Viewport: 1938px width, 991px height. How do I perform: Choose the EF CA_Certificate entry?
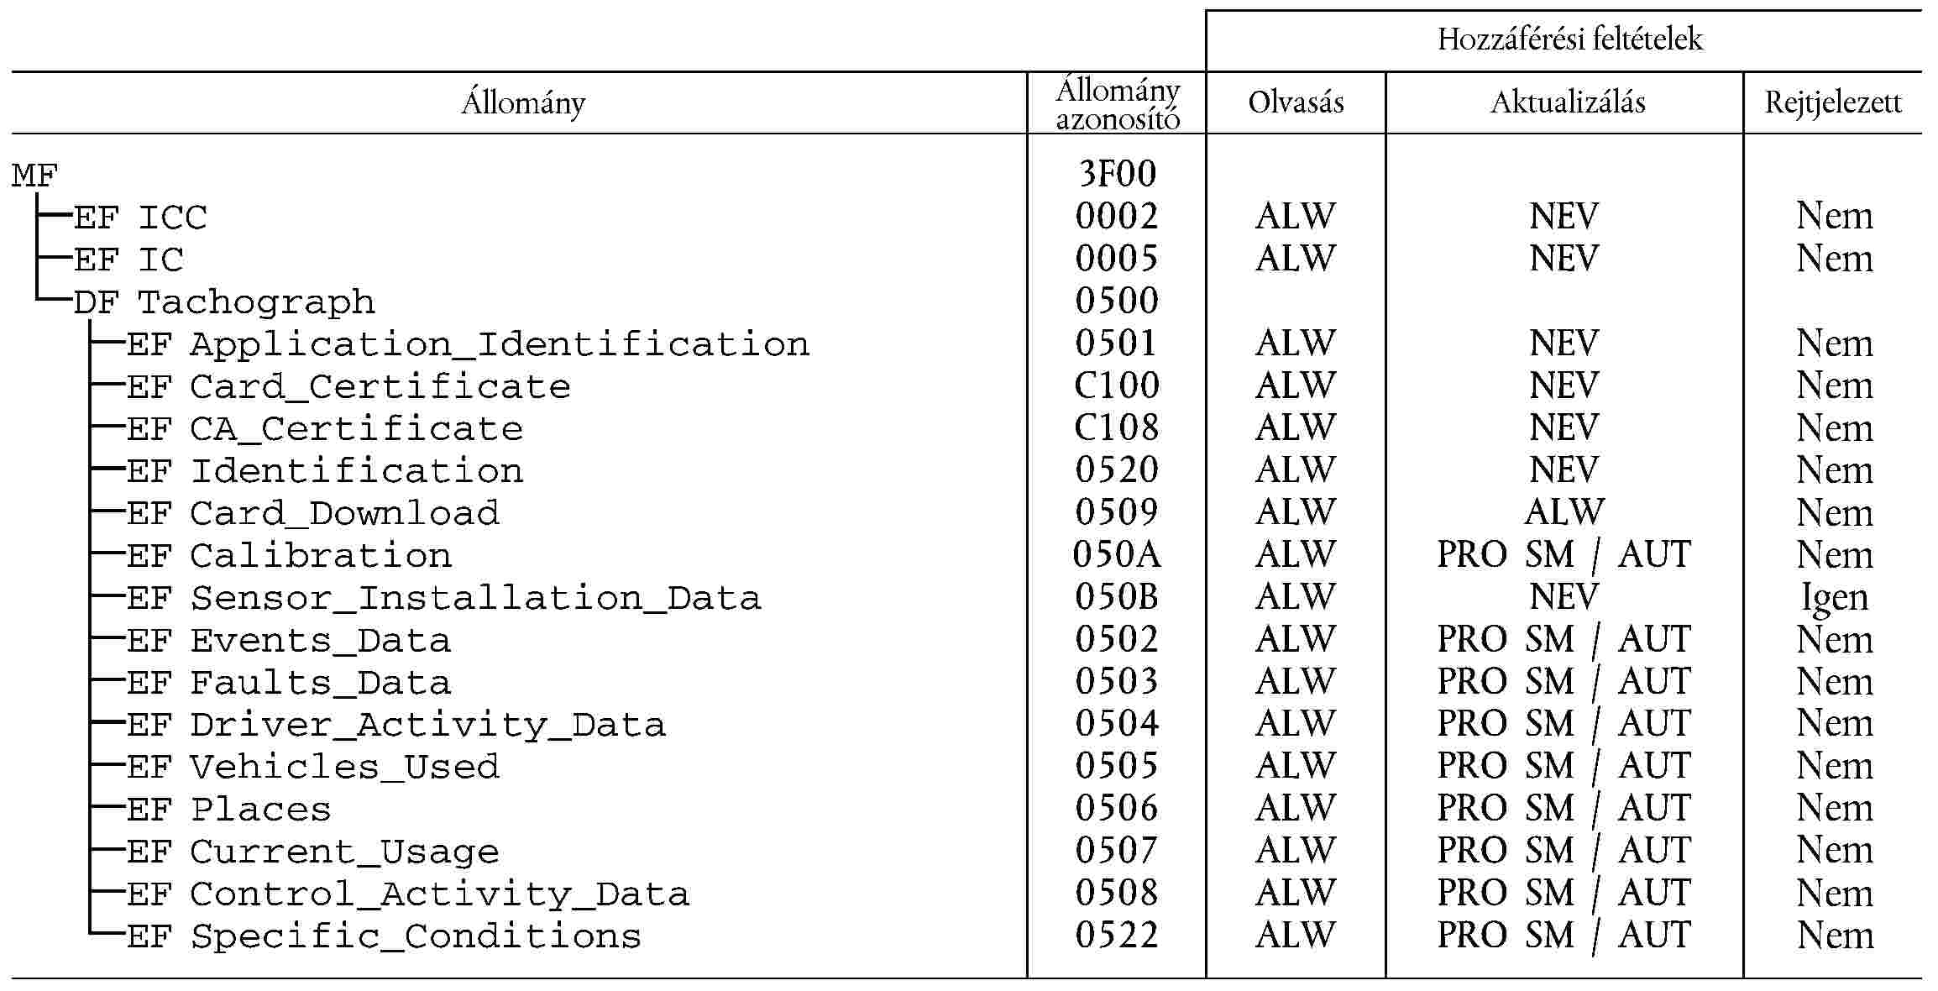[324, 429]
